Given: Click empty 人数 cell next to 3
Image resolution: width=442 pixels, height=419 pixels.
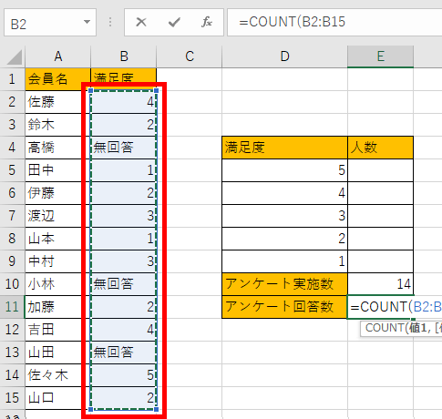Looking at the screenshot, I should tap(380, 216).
